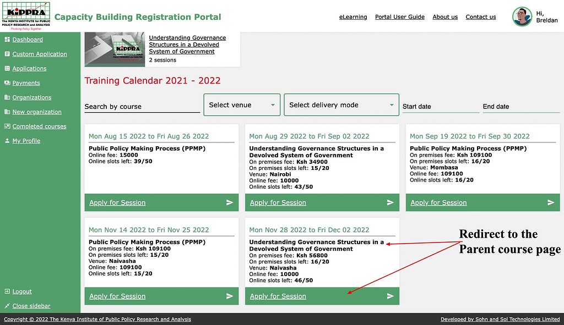Click the Dashboard grid icon in sidebar

[7, 40]
